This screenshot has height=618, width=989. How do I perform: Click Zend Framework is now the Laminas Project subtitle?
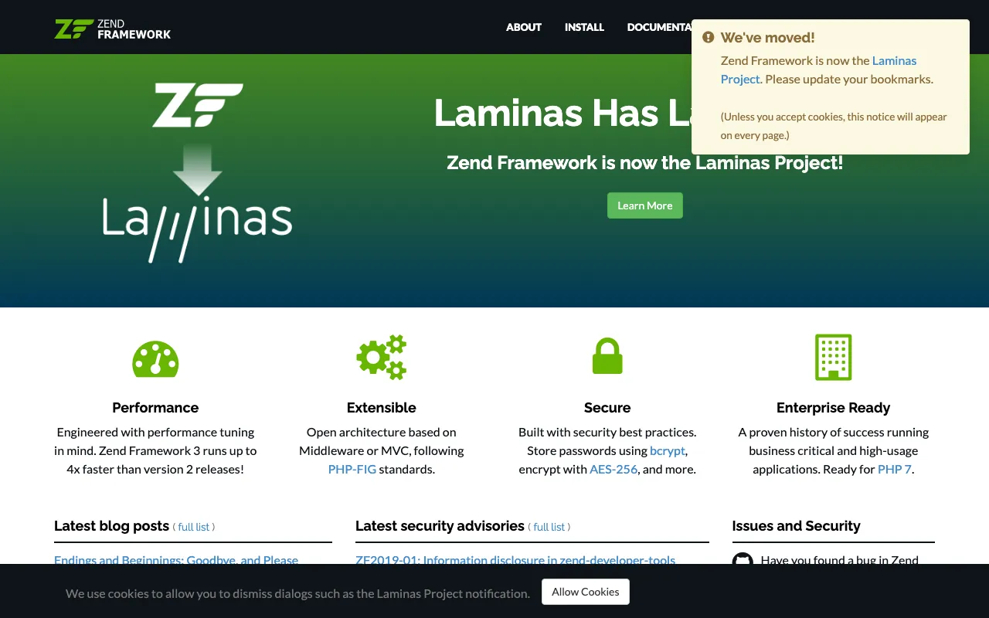click(x=645, y=163)
